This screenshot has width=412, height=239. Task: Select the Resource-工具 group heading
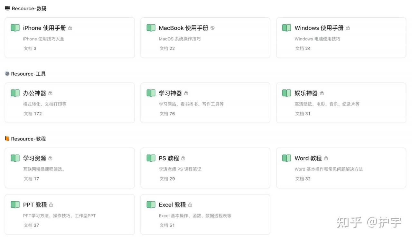coord(28,74)
